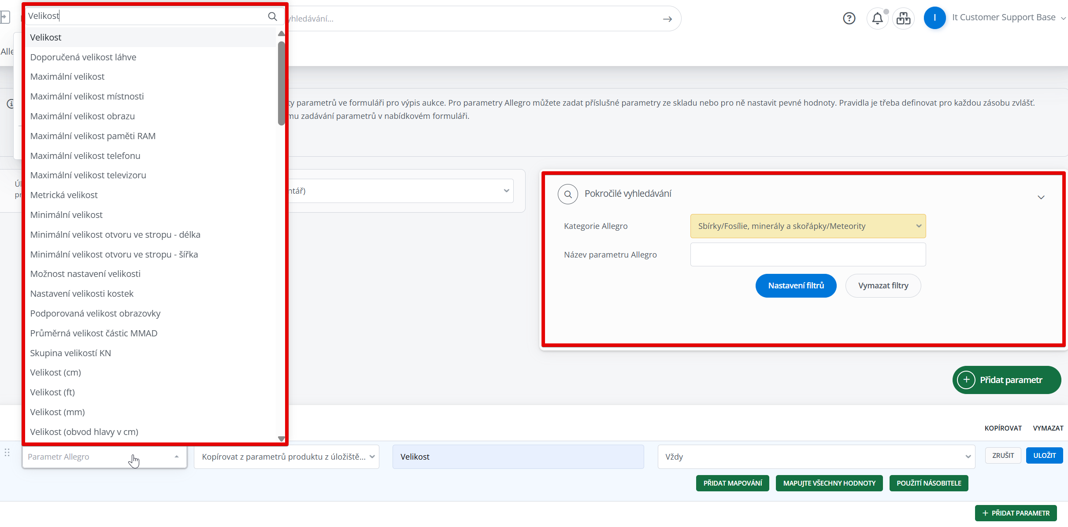Image resolution: width=1068 pixels, height=527 pixels.
Task: Select 'Maximální velikost'
Action: [151, 77]
